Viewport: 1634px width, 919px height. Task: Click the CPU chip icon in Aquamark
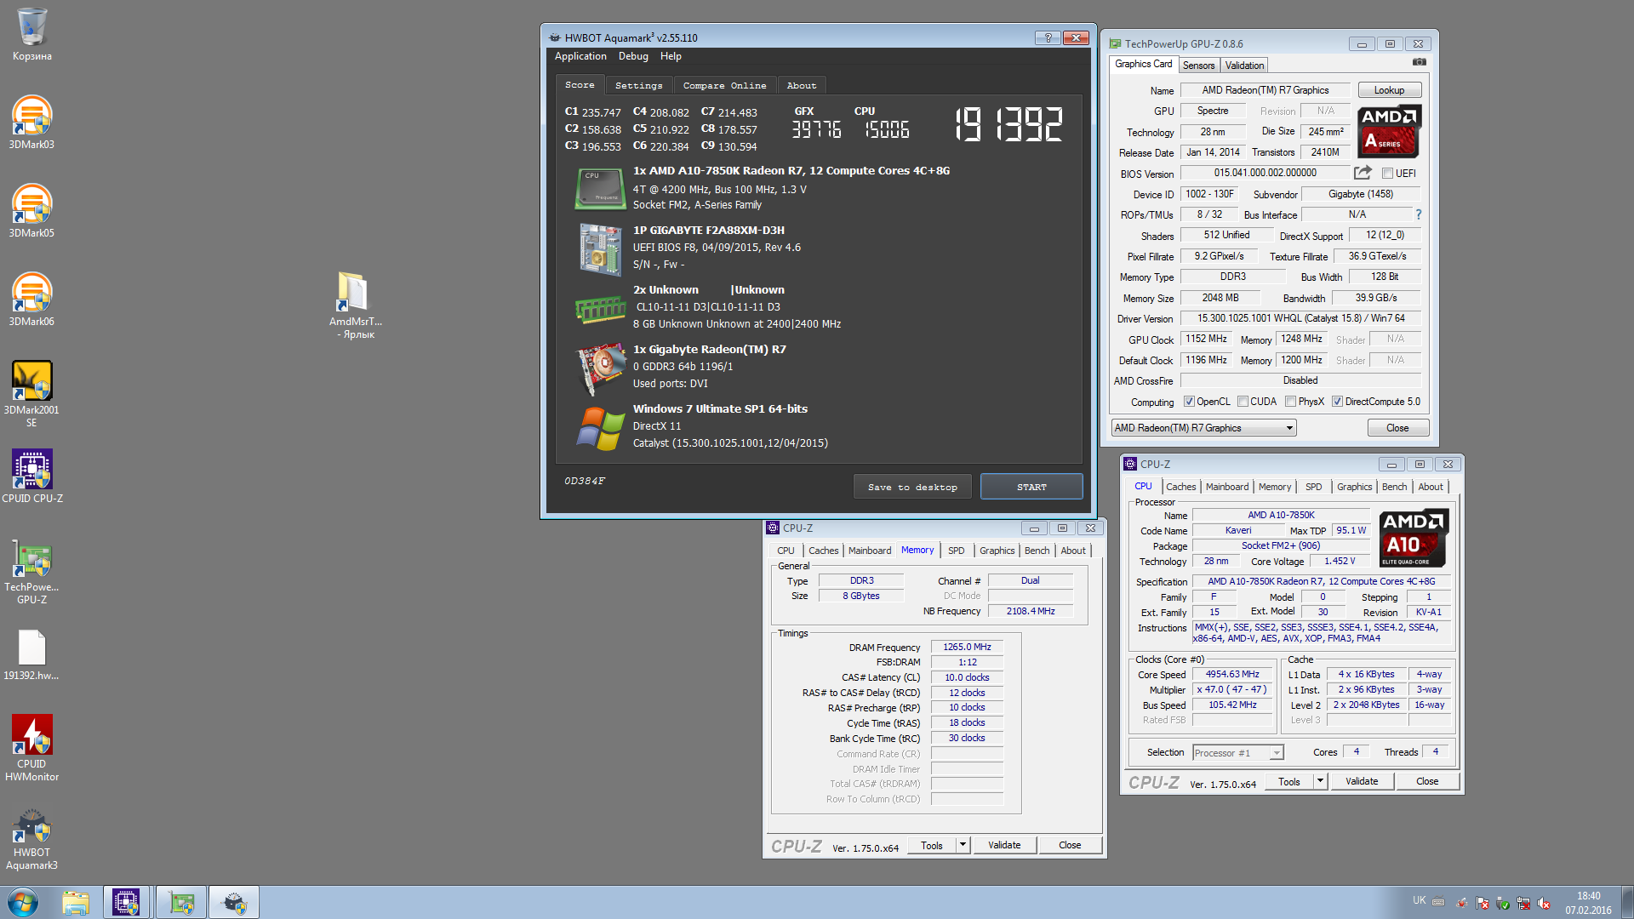[600, 188]
